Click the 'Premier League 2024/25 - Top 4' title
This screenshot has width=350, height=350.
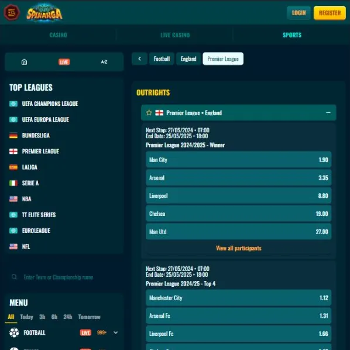coord(180,283)
